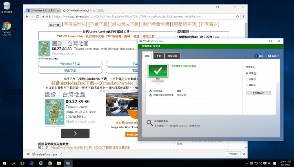Bookmark page with the star icon
The width and height of the screenshot is (294, 167).
[238, 16]
